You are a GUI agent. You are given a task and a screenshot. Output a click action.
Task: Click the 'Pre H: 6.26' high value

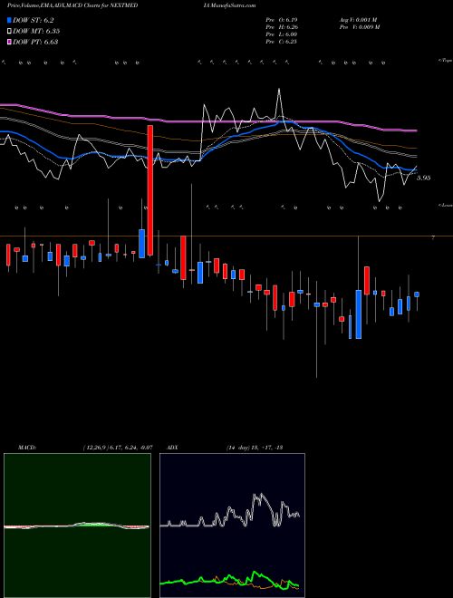pyautogui.click(x=282, y=27)
